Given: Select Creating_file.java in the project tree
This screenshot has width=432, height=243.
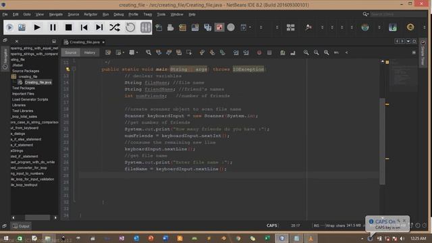Looking at the screenshot, I should 38,82.
